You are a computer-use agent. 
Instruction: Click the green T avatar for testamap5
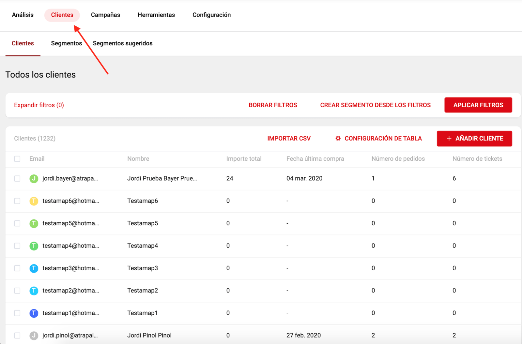34,223
